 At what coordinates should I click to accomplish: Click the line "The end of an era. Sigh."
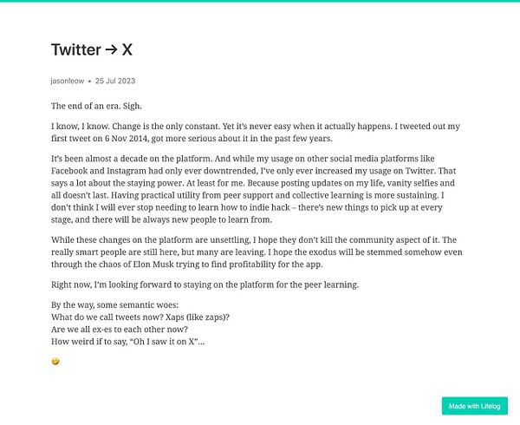[96, 106]
